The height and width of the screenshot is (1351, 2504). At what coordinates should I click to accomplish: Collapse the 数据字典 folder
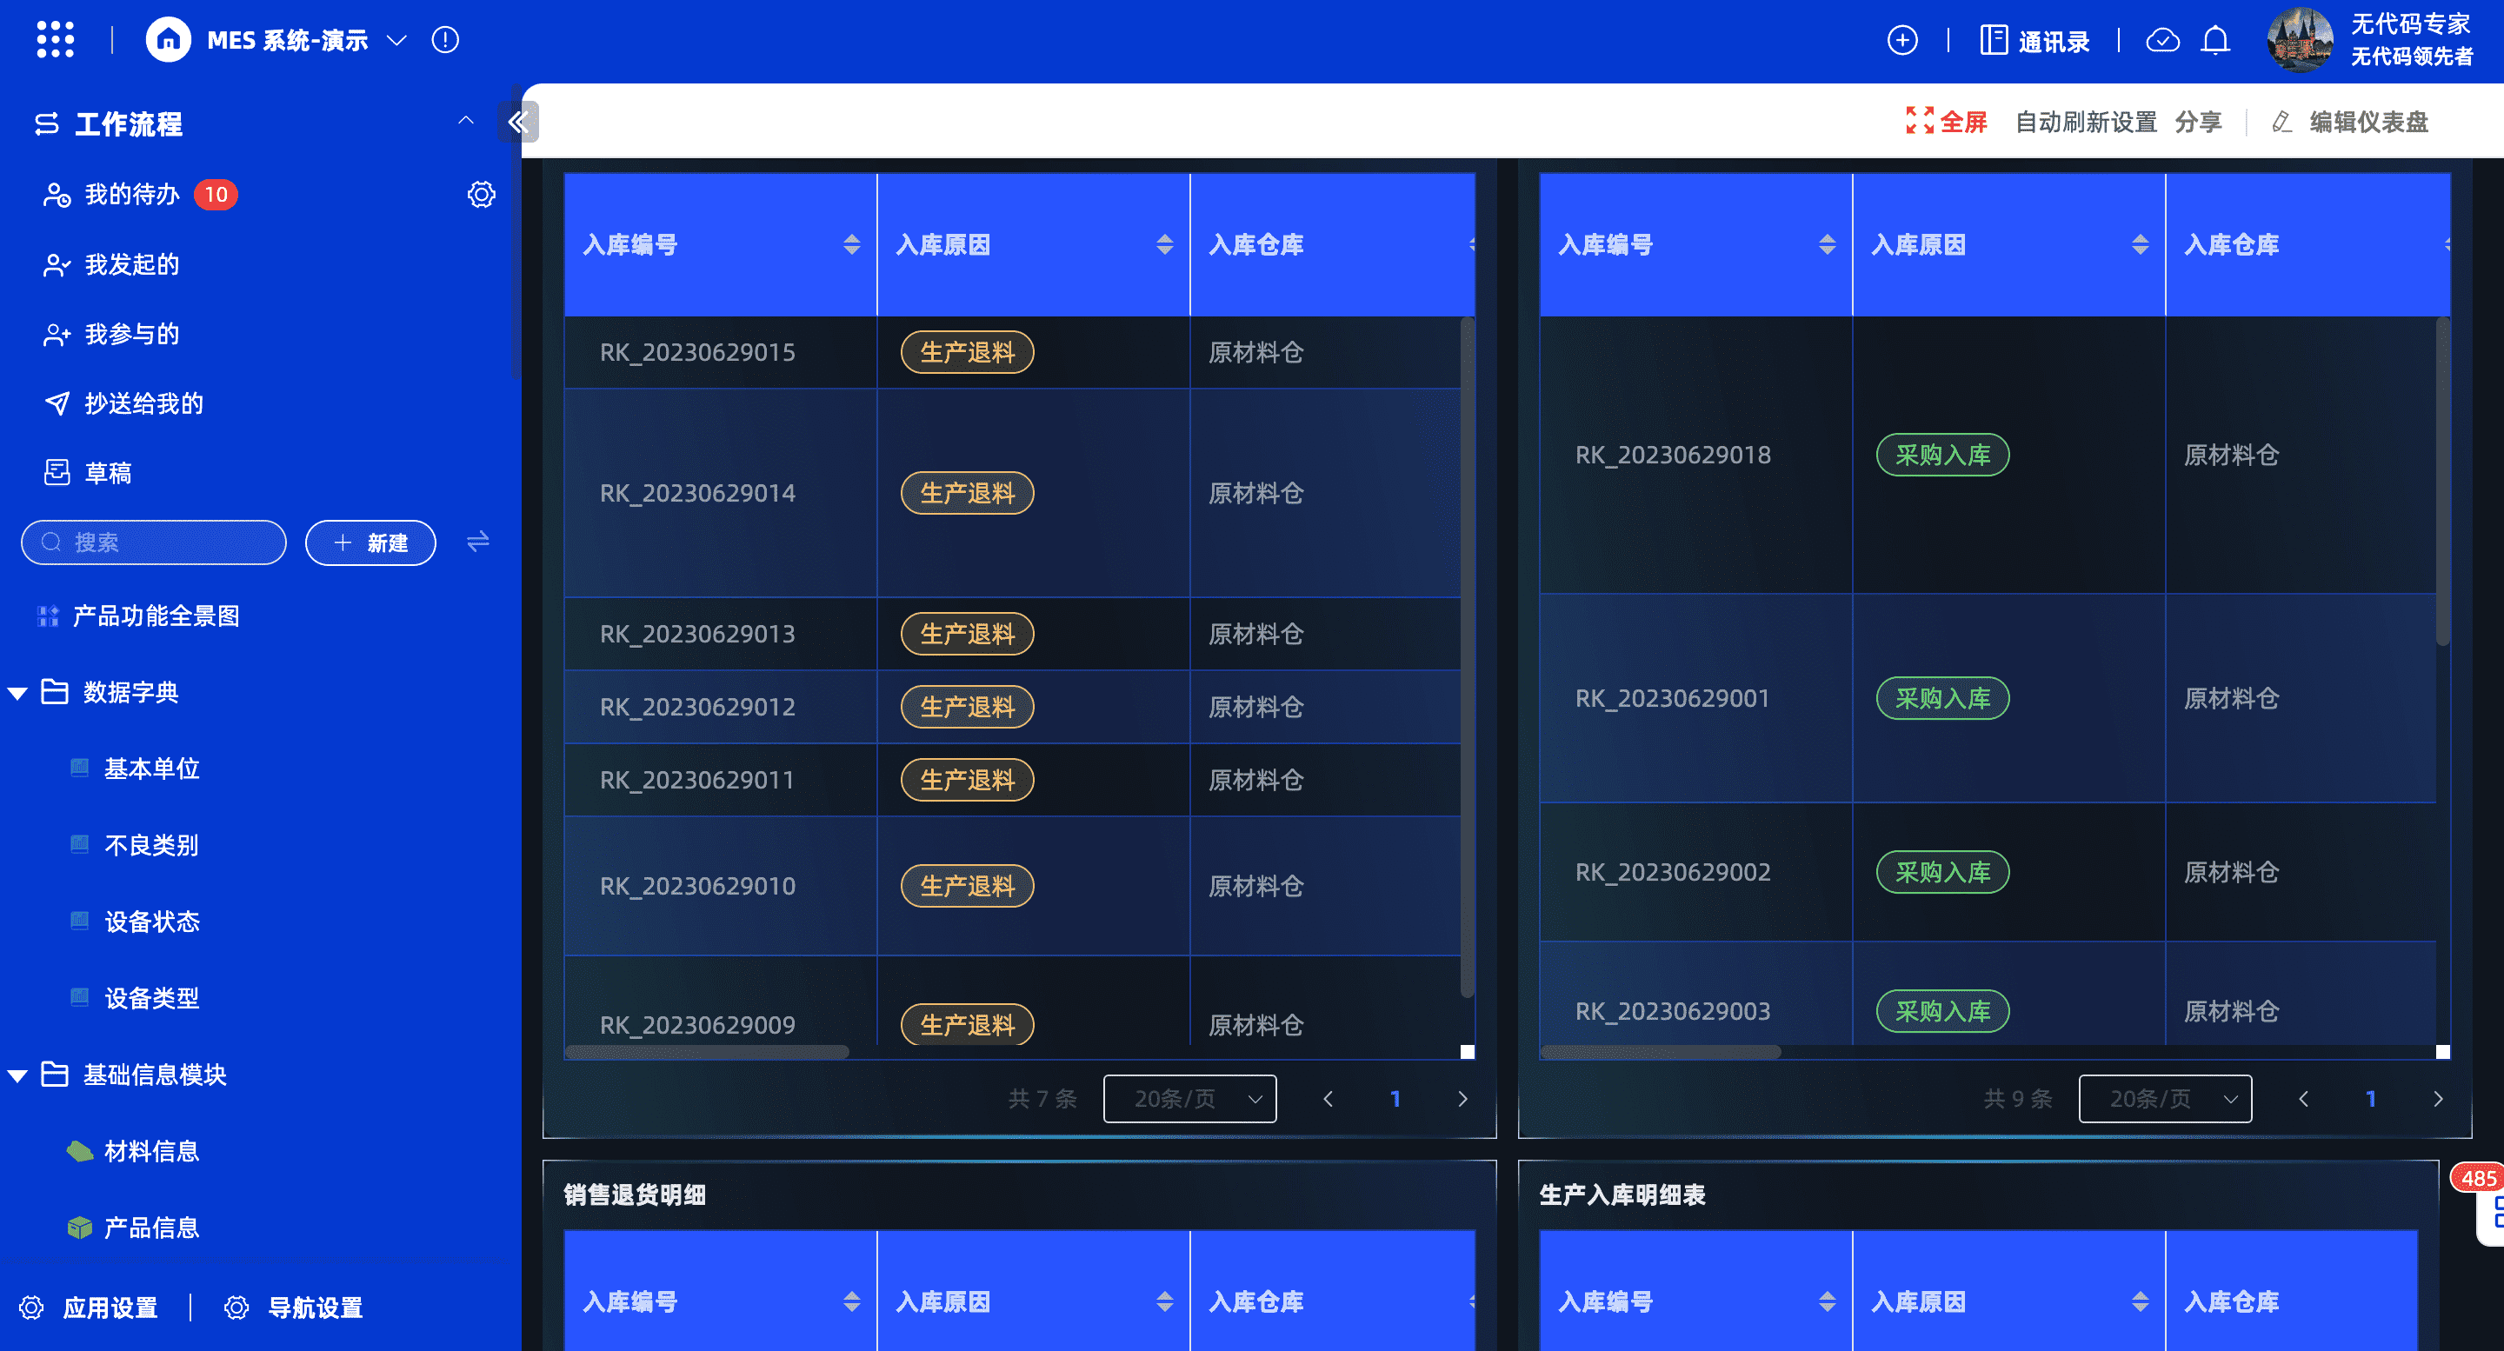[17, 693]
